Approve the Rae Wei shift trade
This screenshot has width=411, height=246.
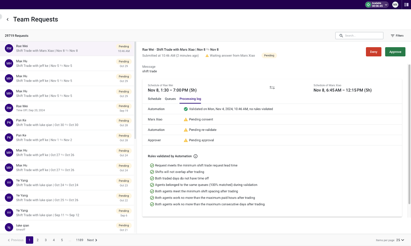coord(395,52)
